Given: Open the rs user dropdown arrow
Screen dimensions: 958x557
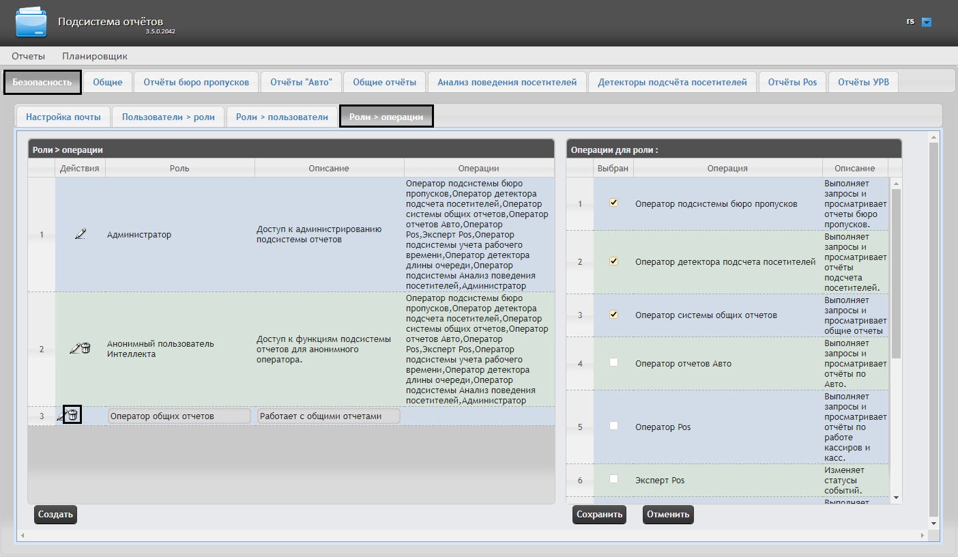Looking at the screenshot, I should coord(927,22).
